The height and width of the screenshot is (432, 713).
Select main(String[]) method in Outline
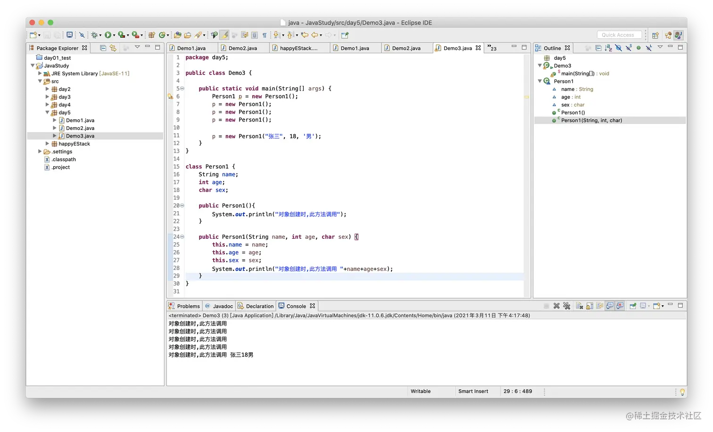(x=585, y=73)
